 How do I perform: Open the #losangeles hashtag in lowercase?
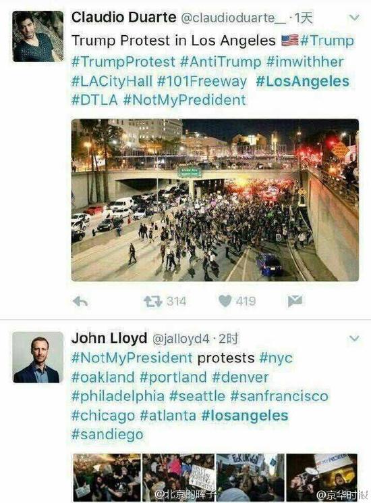(x=246, y=415)
